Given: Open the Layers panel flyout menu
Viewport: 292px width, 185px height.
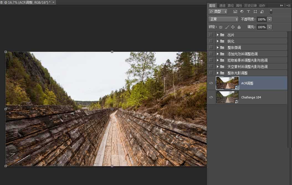Looking at the screenshot, I should (288, 6).
